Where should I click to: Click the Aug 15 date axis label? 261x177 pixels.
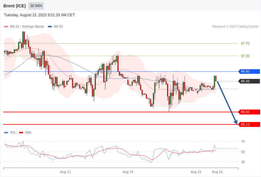point(196,172)
